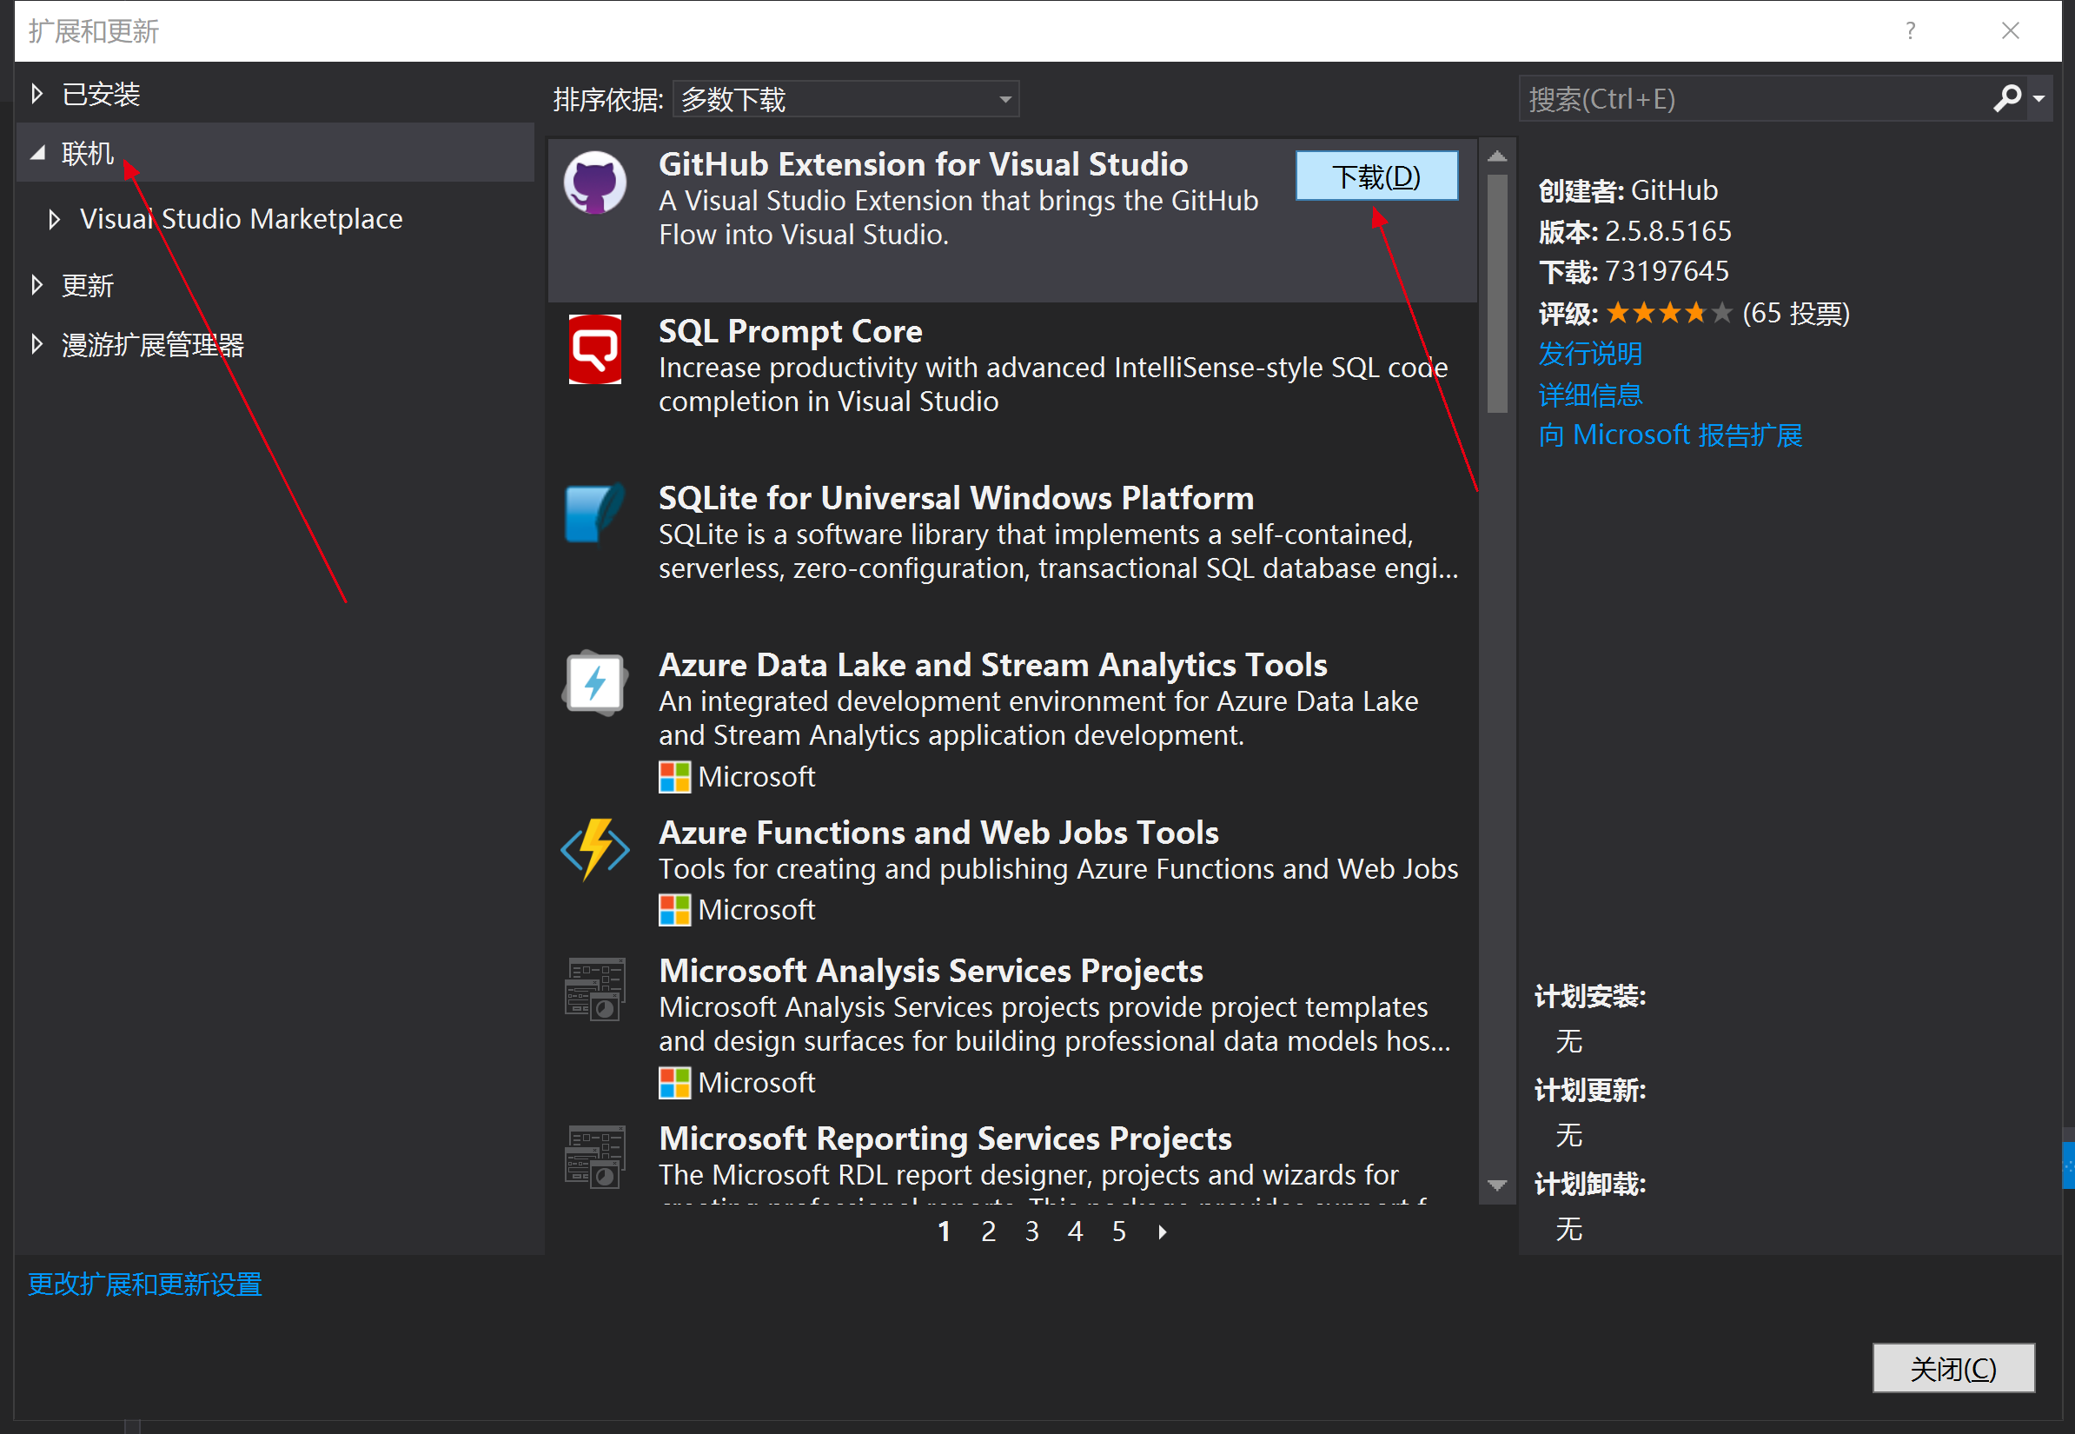Click the rating stars for GitHub extension
The image size is (2075, 1434).
[1669, 313]
